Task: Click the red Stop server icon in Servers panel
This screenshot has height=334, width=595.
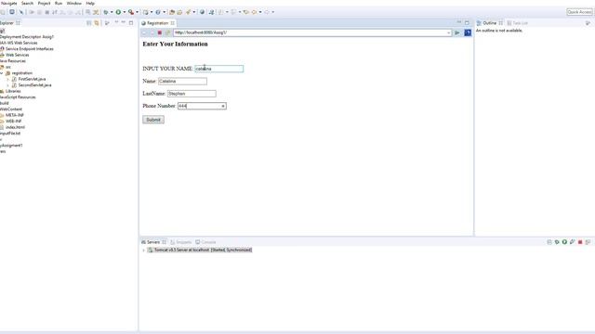Action: pyautogui.click(x=580, y=242)
